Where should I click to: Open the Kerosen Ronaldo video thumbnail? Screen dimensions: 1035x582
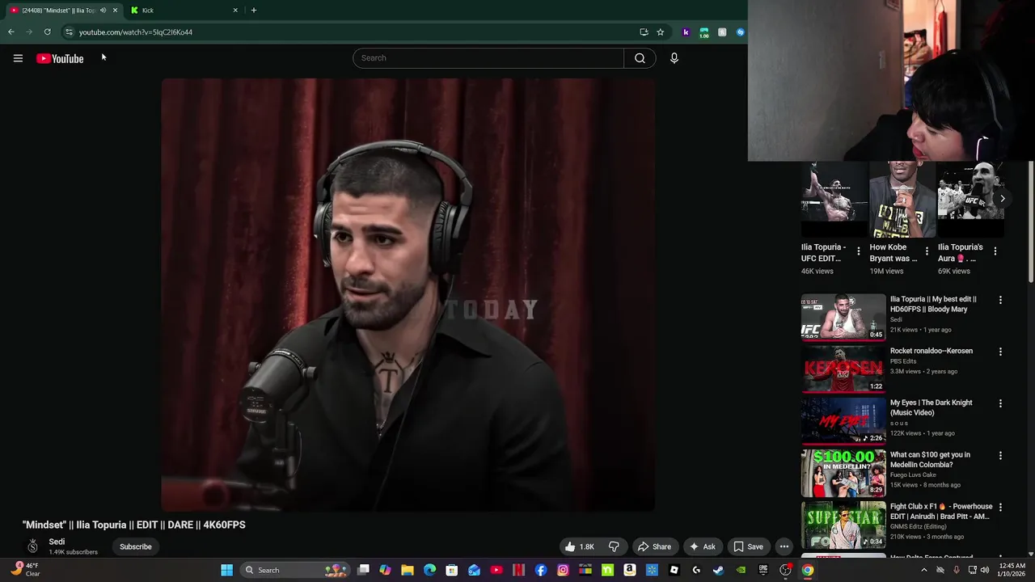click(843, 369)
